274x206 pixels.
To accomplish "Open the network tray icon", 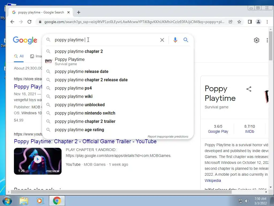I will (x=241, y=201).
